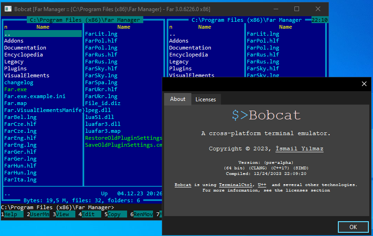Select Encyclopedia folder in right panel
Viewport: 373px width, 236px height.
[x=189, y=55]
